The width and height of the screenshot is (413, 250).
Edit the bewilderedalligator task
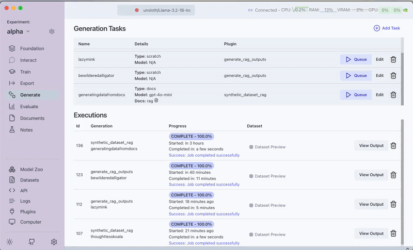pos(379,75)
